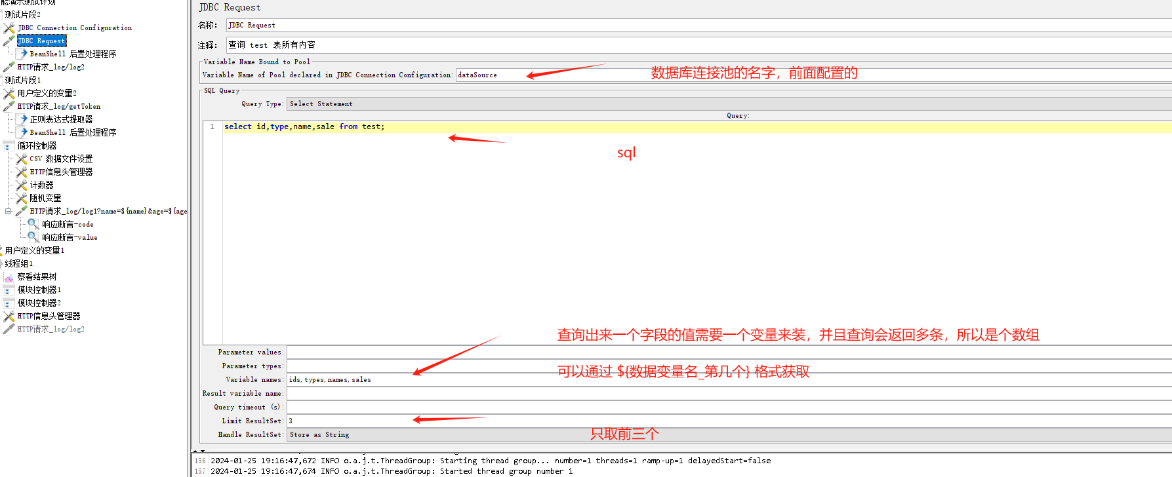Viewport: 1172px width, 477px height.
Task: Click the 循环控制器 loop controller icon
Action: [9, 145]
